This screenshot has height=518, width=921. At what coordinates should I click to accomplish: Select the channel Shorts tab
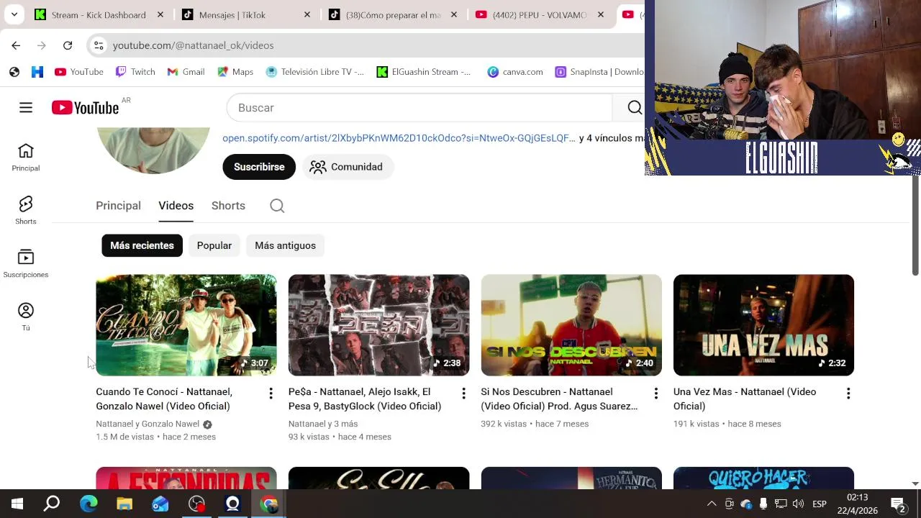(228, 206)
